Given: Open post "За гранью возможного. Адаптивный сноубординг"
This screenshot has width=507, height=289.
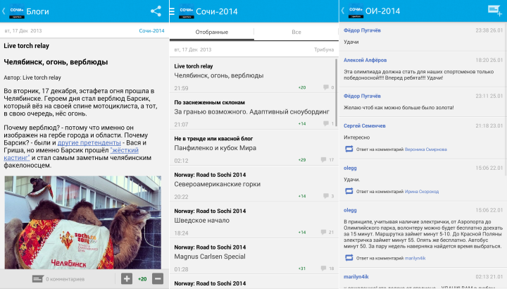Looking at the screenshot, I should (252, 111).
